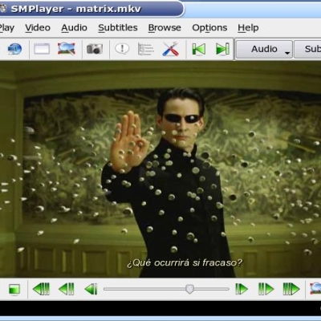Show file info exclamation bubble icon
This screenshot has width=321, height=321.
[x=122, y=49]
